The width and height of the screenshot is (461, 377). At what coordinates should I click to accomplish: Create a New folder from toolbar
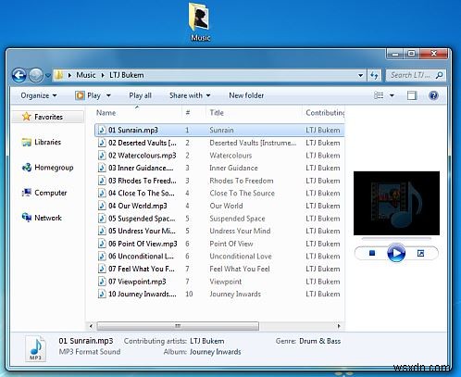point(246,95)
